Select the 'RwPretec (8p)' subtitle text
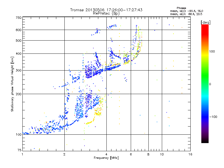This screenshot has height=168, width=224. pyautogui.click(x=106, y=13)
